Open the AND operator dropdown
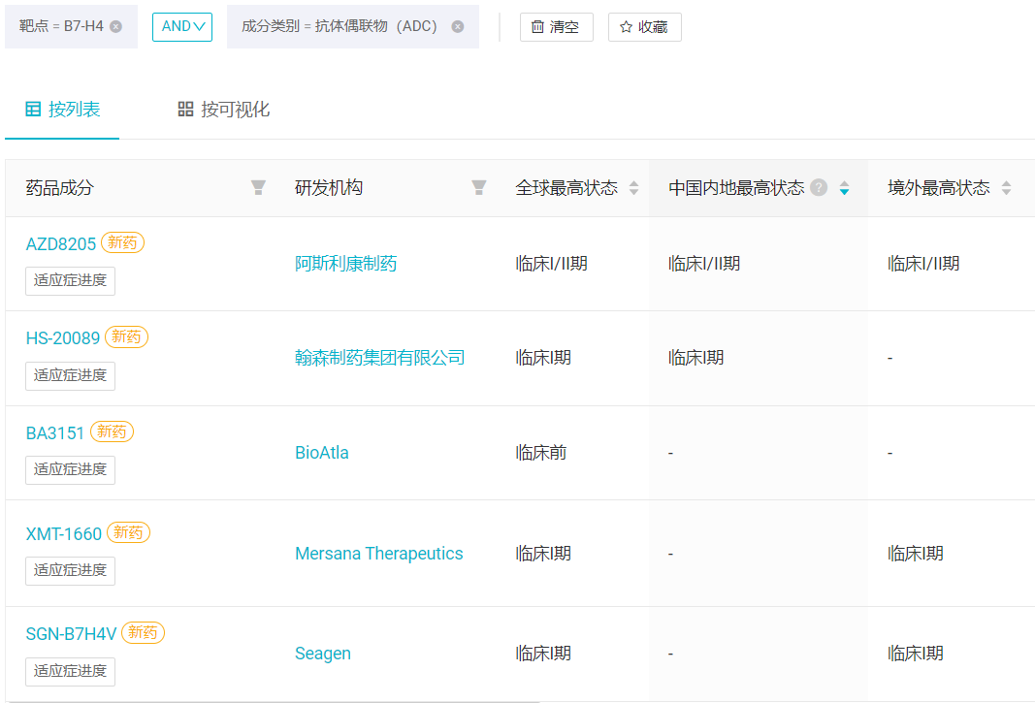1035x703 pixels. [x=182, y=27]
